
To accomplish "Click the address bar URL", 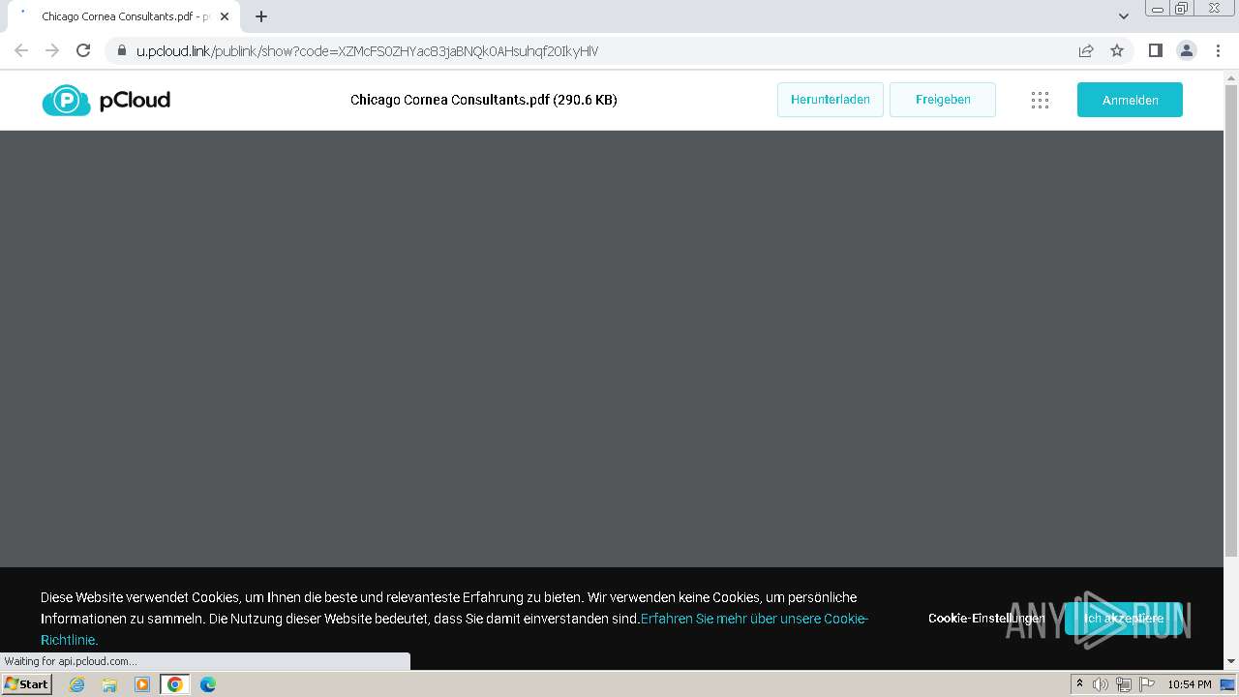I will tap(368, 51).
